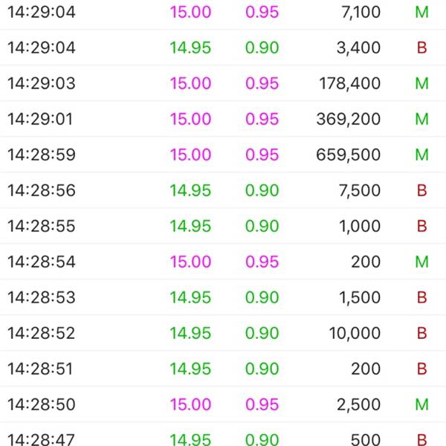Click the 15.00 price at 14:28:59
Screen dimensions: 446x446
[x=190, y=155]
